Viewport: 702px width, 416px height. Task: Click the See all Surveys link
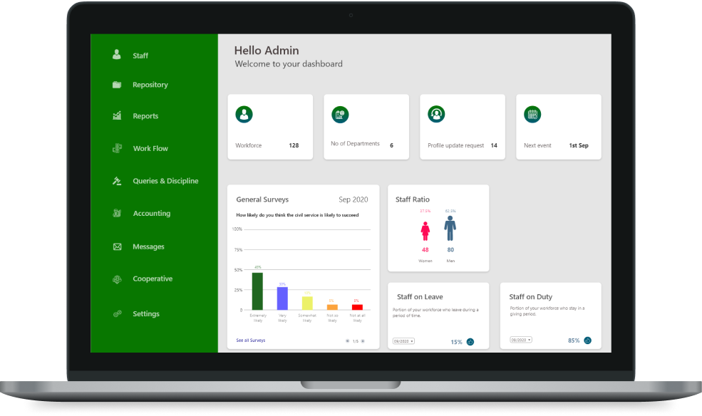[251, 340]
